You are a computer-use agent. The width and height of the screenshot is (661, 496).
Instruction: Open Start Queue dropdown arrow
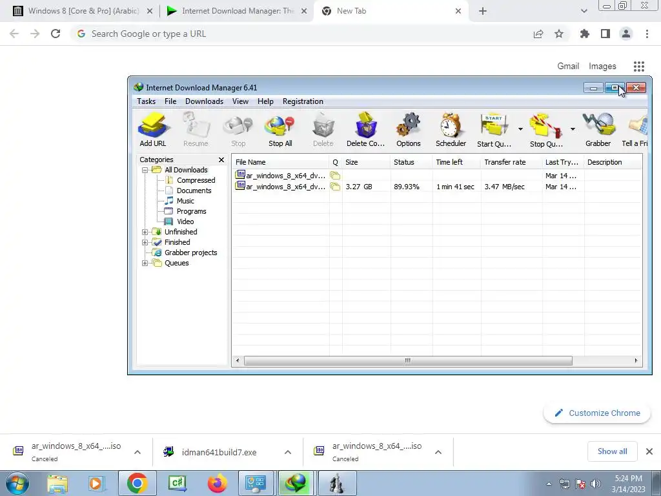[x=521, y=129]
